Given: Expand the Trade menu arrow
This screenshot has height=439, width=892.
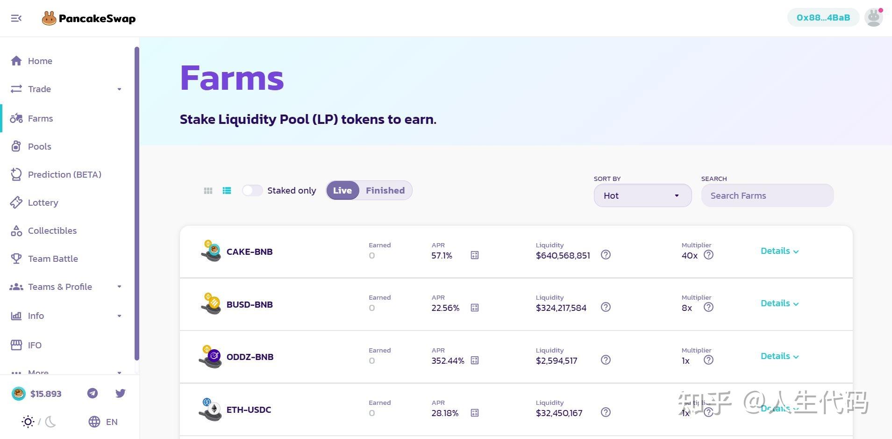Looking at the screenshot, I should (119, 89).
